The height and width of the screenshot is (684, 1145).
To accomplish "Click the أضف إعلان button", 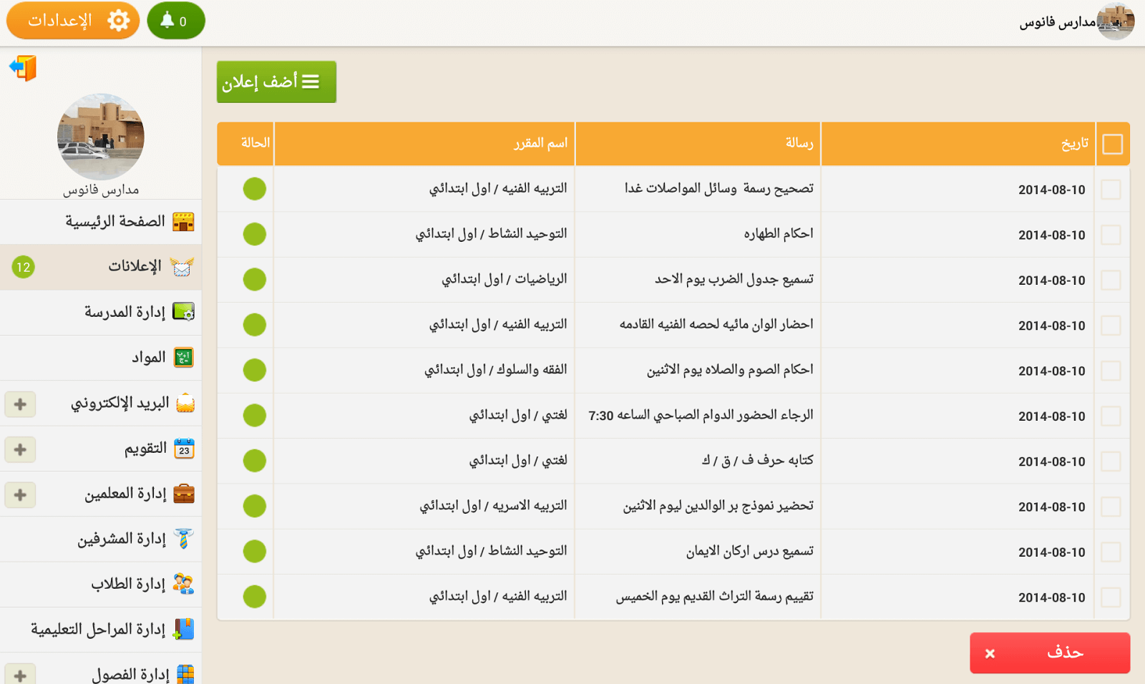I will click(276, 82).
